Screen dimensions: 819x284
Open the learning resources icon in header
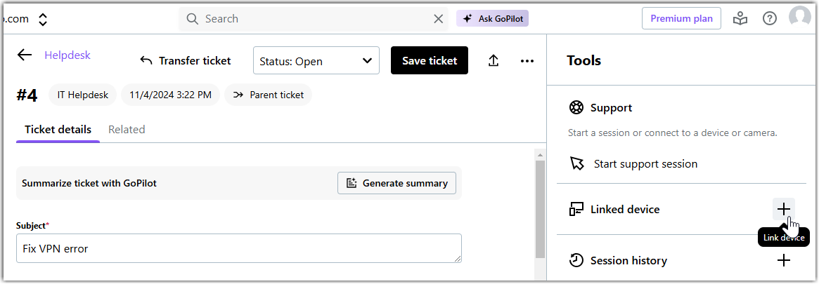[740, 19]
